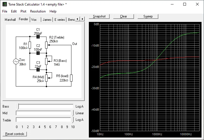Viewport: 204px width, 140px height.
Task: Switch to the E series tab
Action: click(60, 20)
